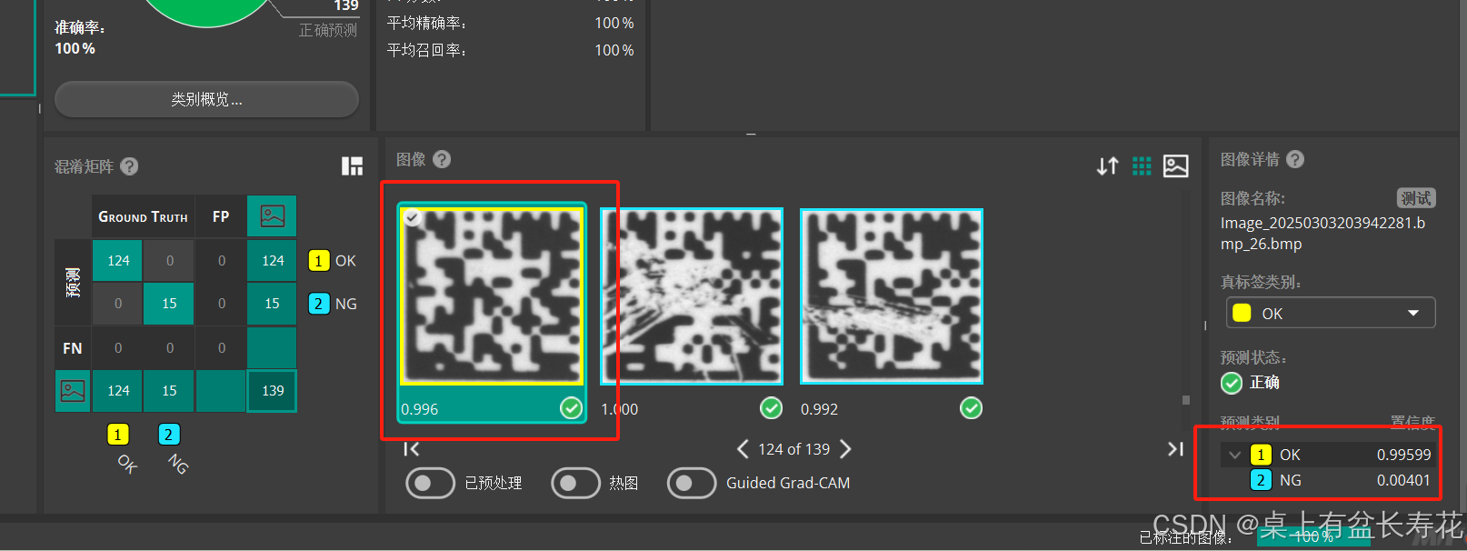Click the 124 of 139 page indicator

(x=793, y=449)
